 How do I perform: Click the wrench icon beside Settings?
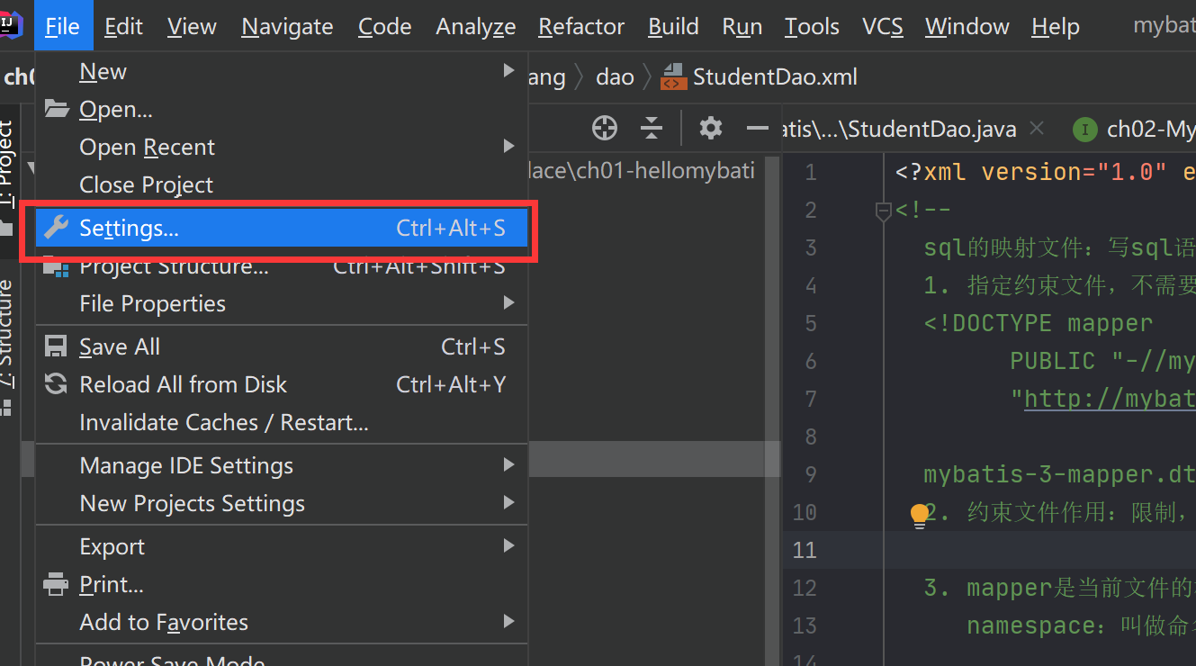56,228
